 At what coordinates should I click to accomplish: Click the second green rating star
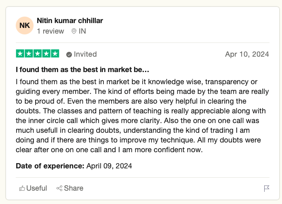29,54
